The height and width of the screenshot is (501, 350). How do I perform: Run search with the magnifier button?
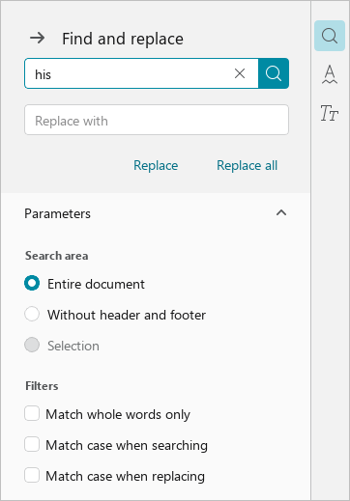[x=274, y=73]
